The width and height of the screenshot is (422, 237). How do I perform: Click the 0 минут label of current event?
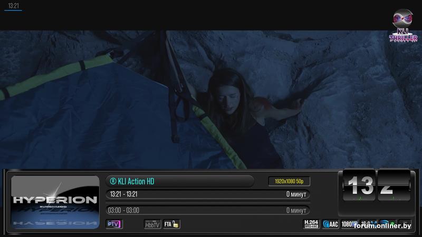[x=296, y=194]
